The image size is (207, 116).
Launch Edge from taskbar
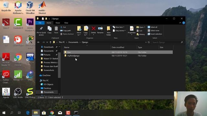[28, 113]
